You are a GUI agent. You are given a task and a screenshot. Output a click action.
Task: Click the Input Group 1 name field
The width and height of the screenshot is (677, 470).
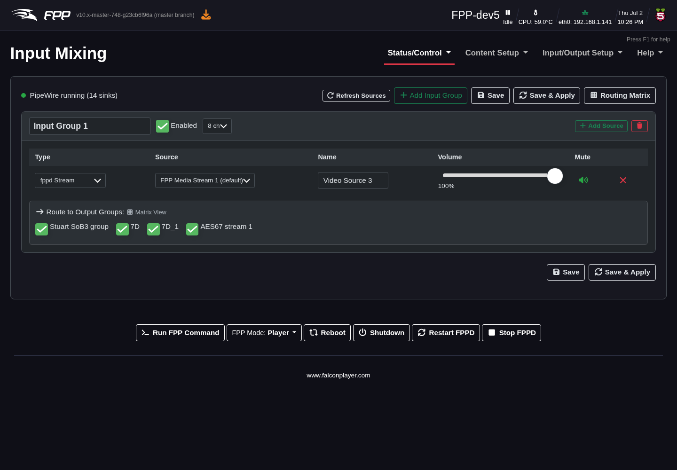tap(90, 126)
